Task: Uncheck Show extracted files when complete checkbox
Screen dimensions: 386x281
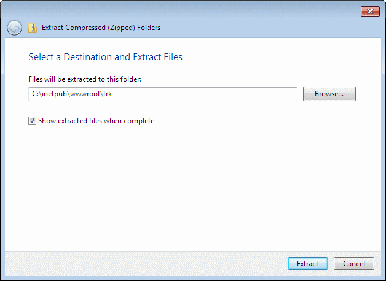Action: [32, 121]
